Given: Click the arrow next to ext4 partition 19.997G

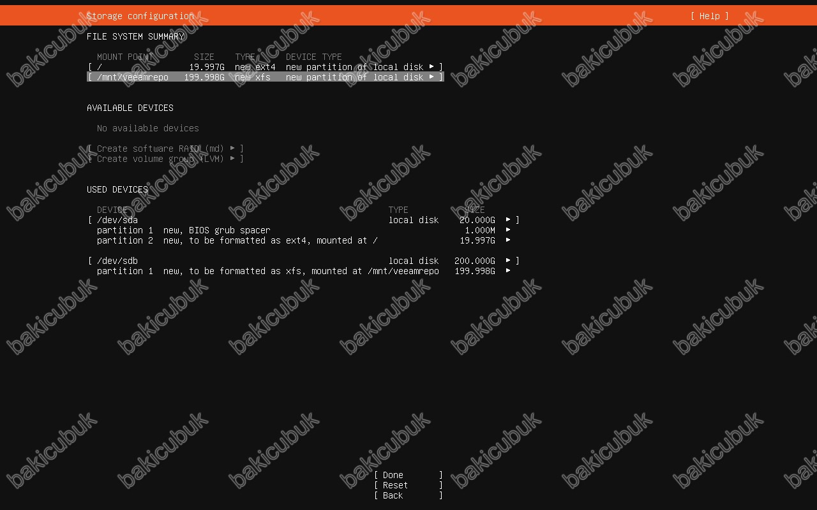Looking at the screenshot, I should point(508,240).
